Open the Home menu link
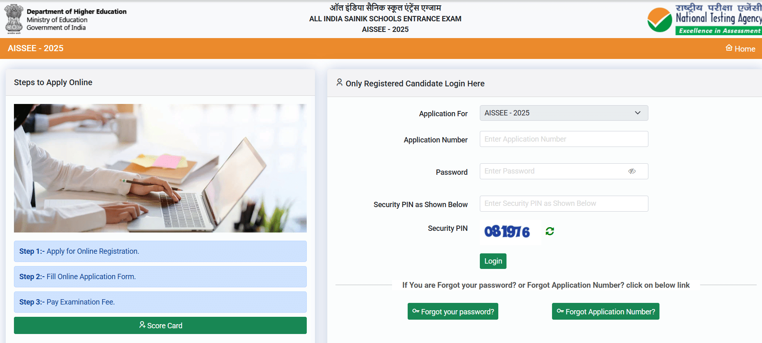Image resolution: width=762 pixels, height=343 pixels. click(x=740, y=49)
